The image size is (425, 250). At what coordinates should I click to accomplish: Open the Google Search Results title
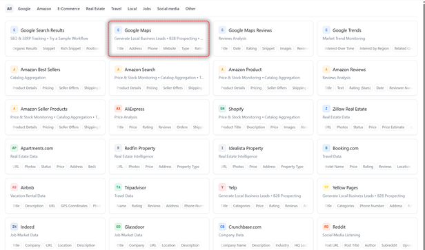click(43, 30)
